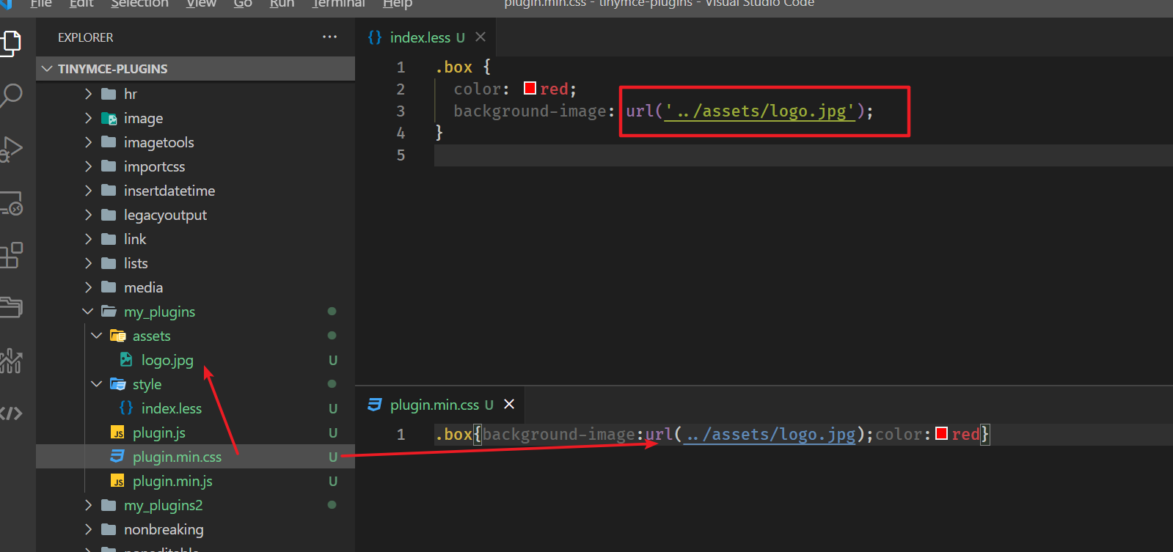This screenshot has width=1173, height=552.
Task: Open the Explorer view in activity bar
Action: point(11,43)
